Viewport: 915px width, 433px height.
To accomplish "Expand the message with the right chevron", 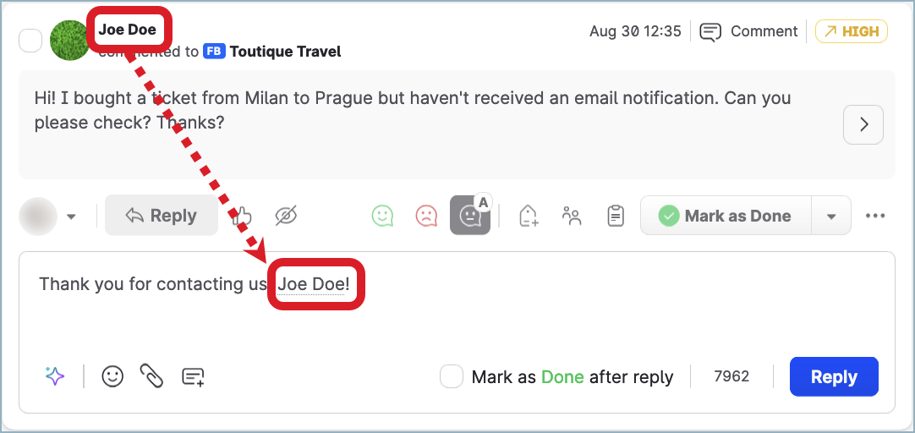I will tap(863, 124).
